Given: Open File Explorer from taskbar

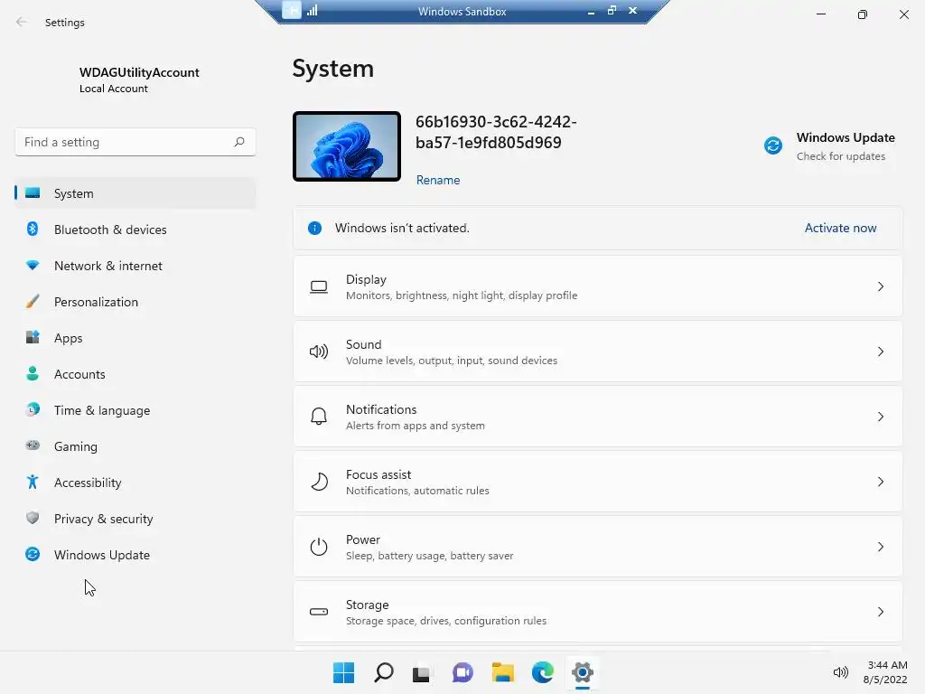Looking at the screenshot, I should point(502,672).
